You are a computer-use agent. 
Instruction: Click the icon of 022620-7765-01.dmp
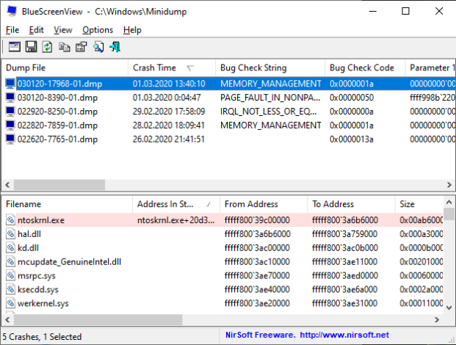[10, 139]
